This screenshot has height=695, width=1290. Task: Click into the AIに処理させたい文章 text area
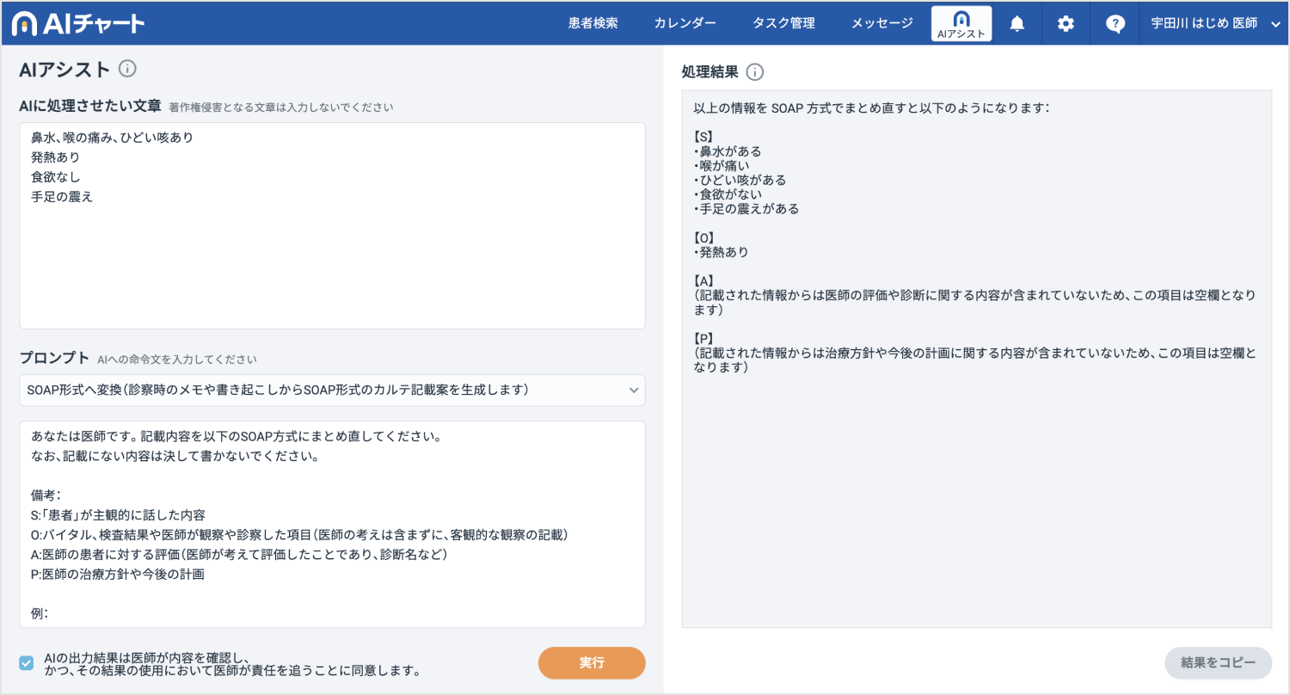pos(332,225)
